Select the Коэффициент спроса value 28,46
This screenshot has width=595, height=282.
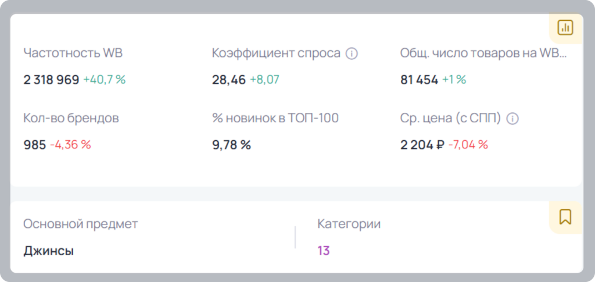click(229, 80)
